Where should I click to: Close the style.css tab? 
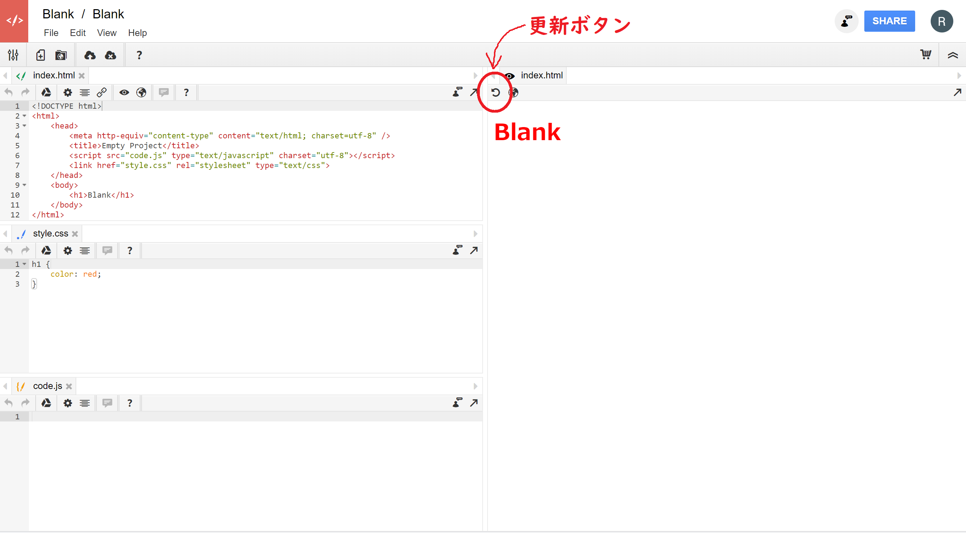[75, 234]
